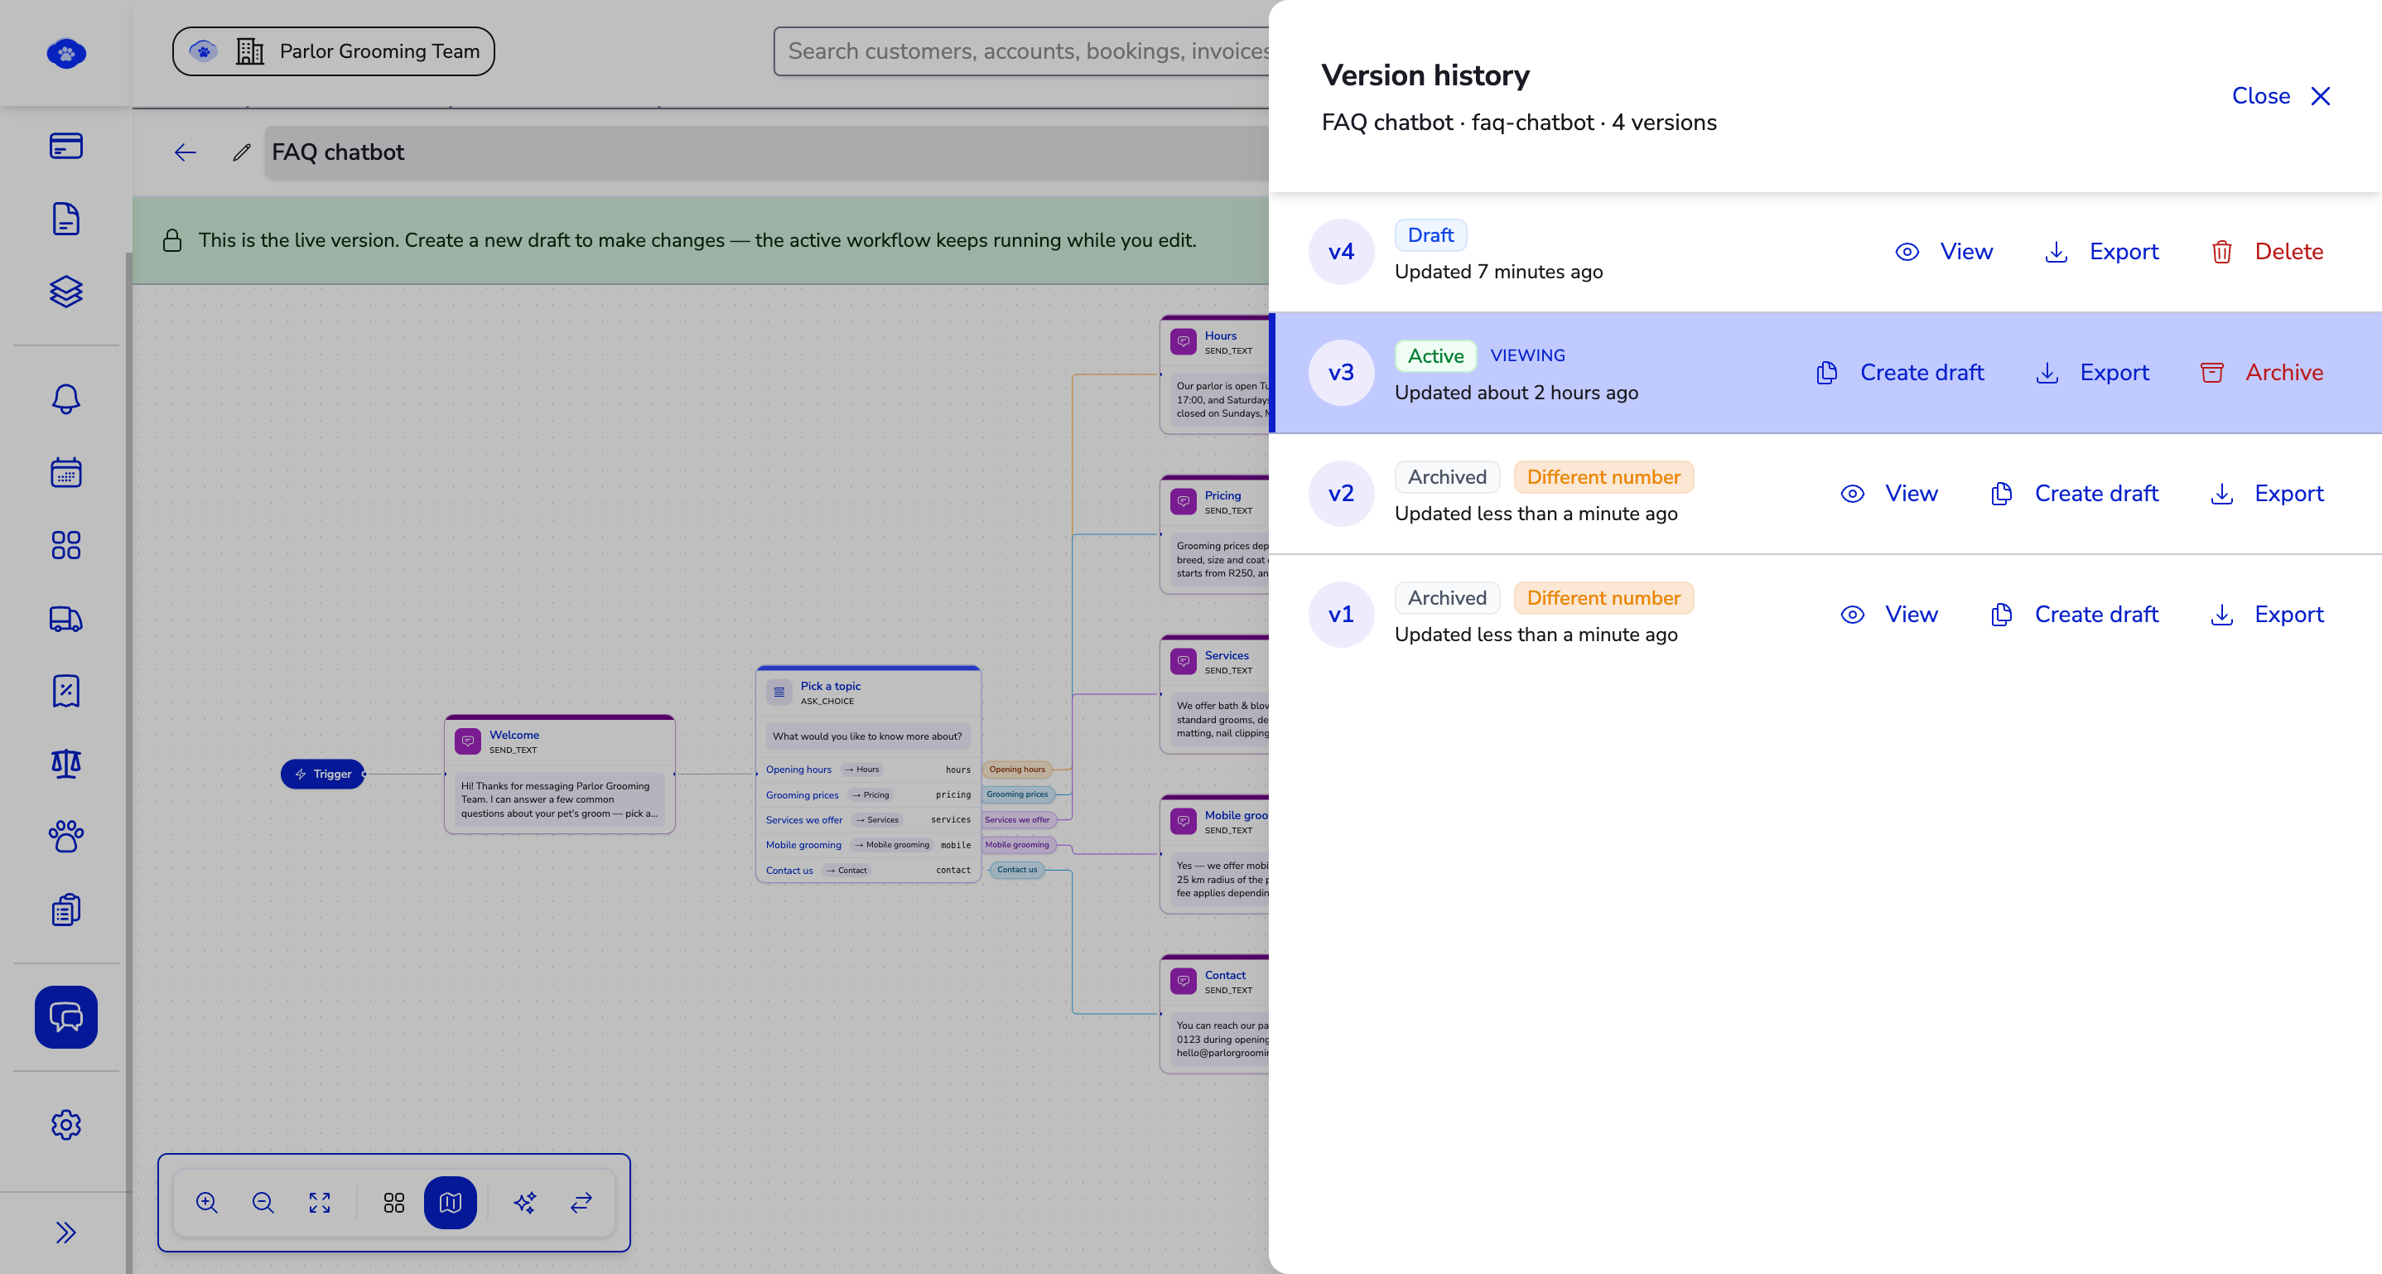
Task: Click the Draft tag on v4
Action: coord(1430,234)
